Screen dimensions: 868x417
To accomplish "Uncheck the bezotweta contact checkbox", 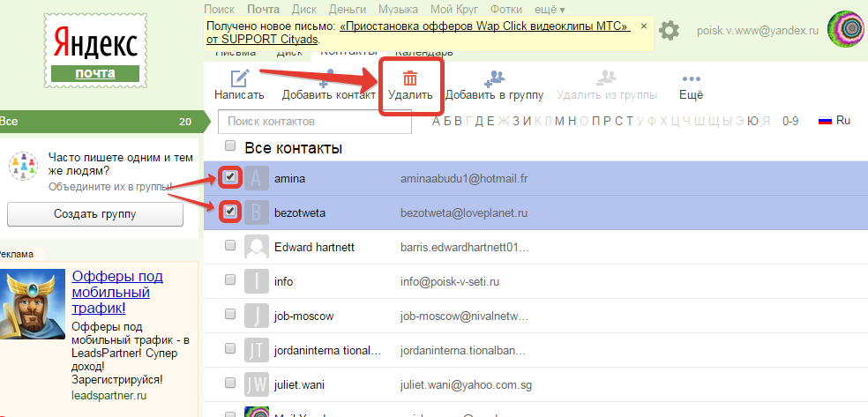I will coord(231,211).
